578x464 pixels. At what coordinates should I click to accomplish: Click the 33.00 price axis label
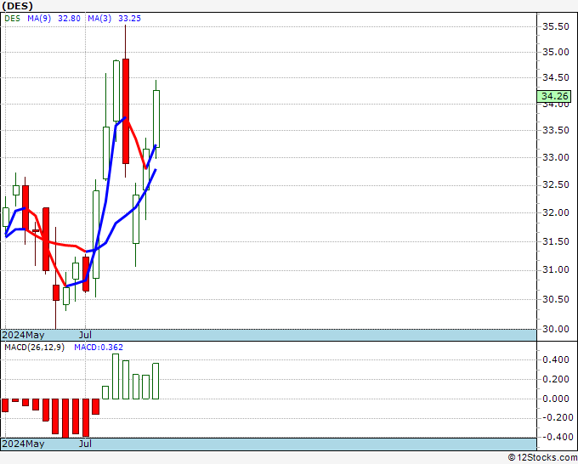click(x=556, y=157)
